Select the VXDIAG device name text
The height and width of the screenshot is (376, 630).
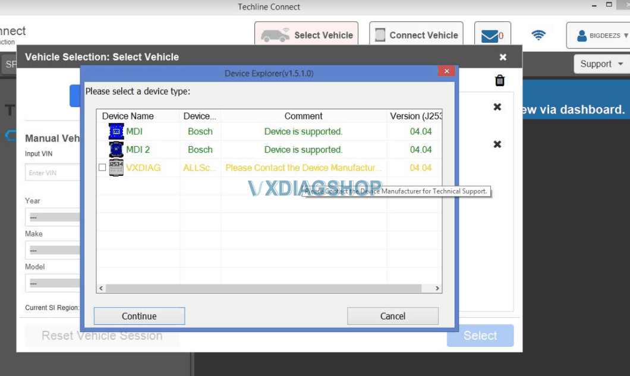(143, 168)
